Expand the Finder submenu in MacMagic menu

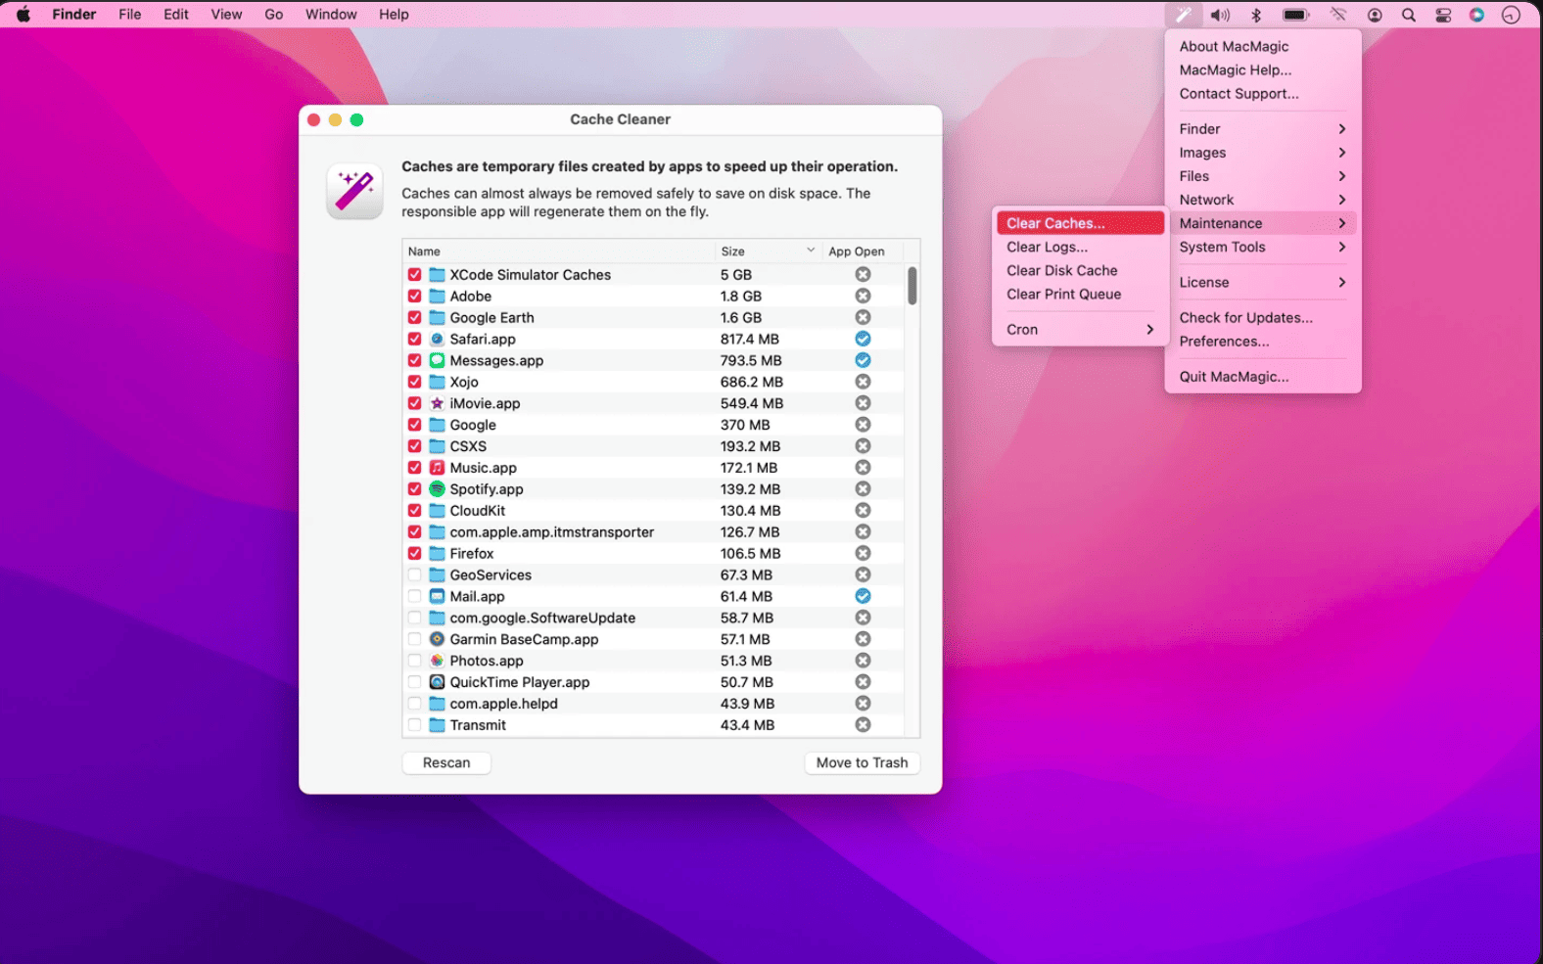1263,129
